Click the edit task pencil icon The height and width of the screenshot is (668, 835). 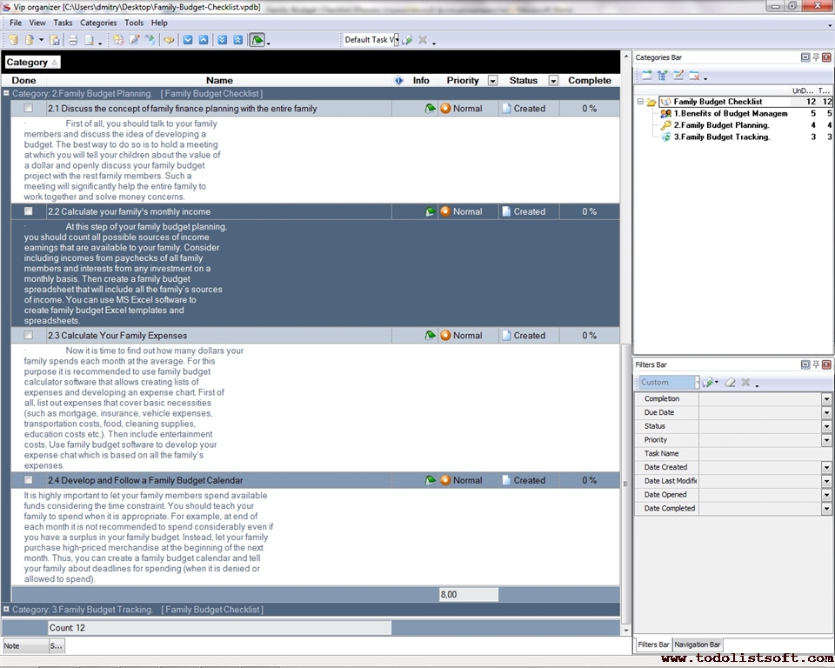click(x=134, y=40)
